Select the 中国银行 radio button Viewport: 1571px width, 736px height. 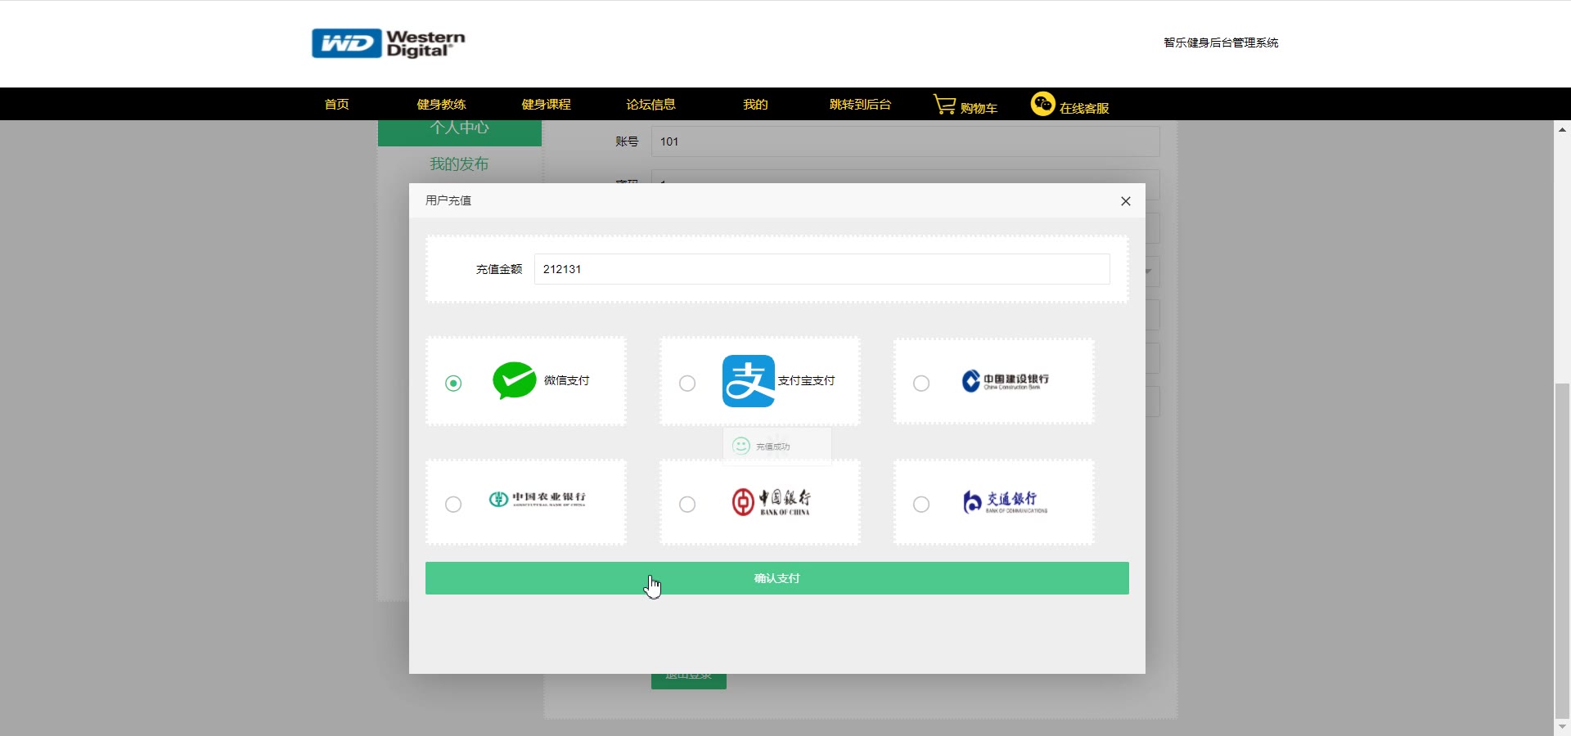pyautogui.click(x=687, y=505)
